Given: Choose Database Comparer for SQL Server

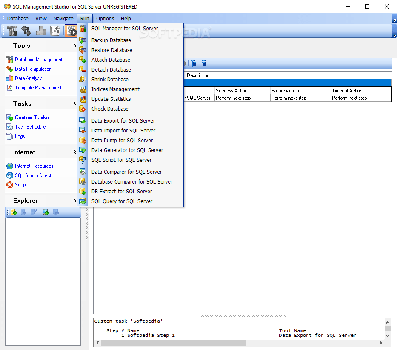Looking at the screenshot, I should click(x=131, y=182).
